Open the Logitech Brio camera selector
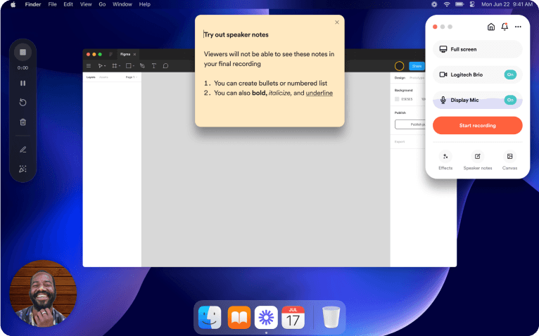 (x=478, y=75)
